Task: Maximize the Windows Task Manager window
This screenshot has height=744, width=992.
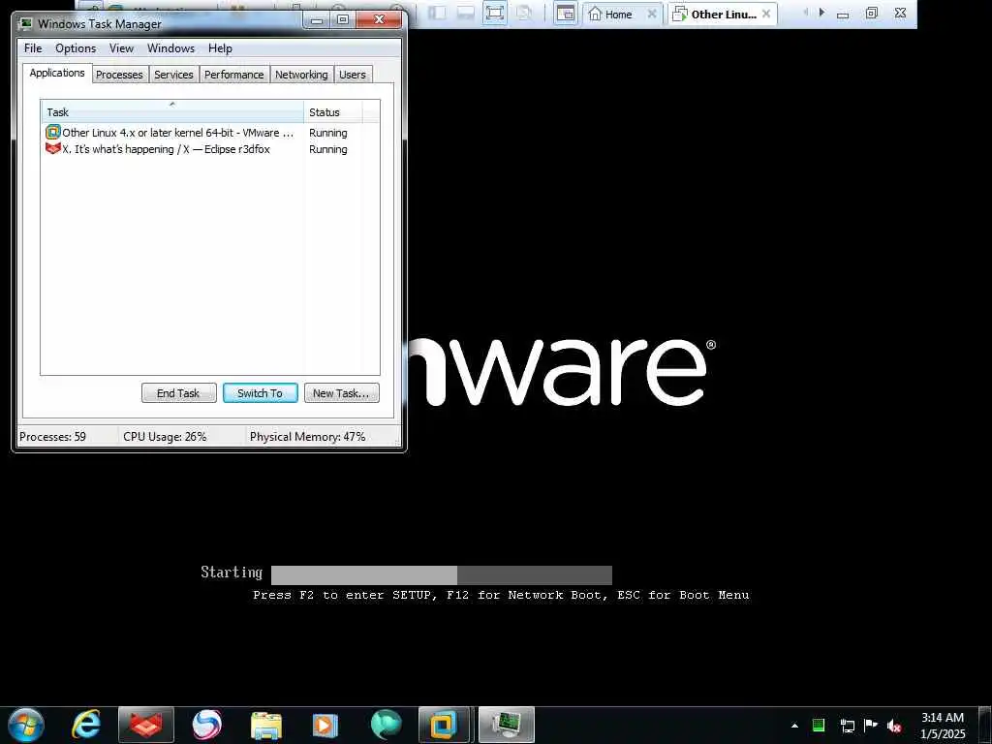Action: pos(343,19)
